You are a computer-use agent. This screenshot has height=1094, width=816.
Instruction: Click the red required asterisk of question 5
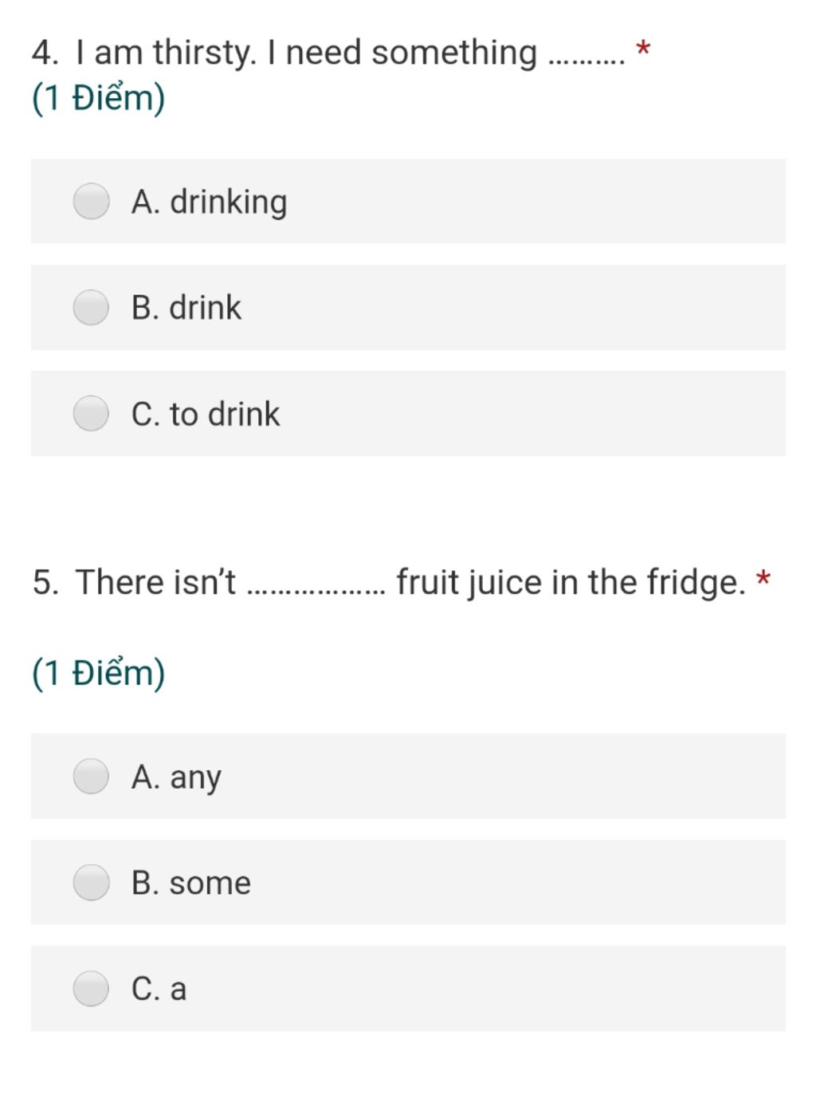tap(763, 579)
